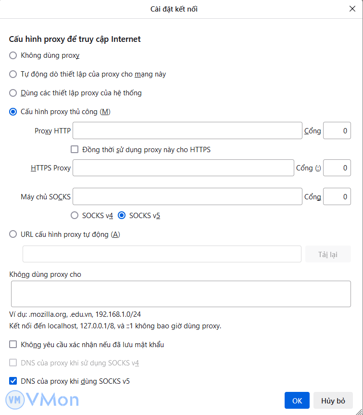
Task: Click the VMon logo watermark
Action: coord(42,399)
